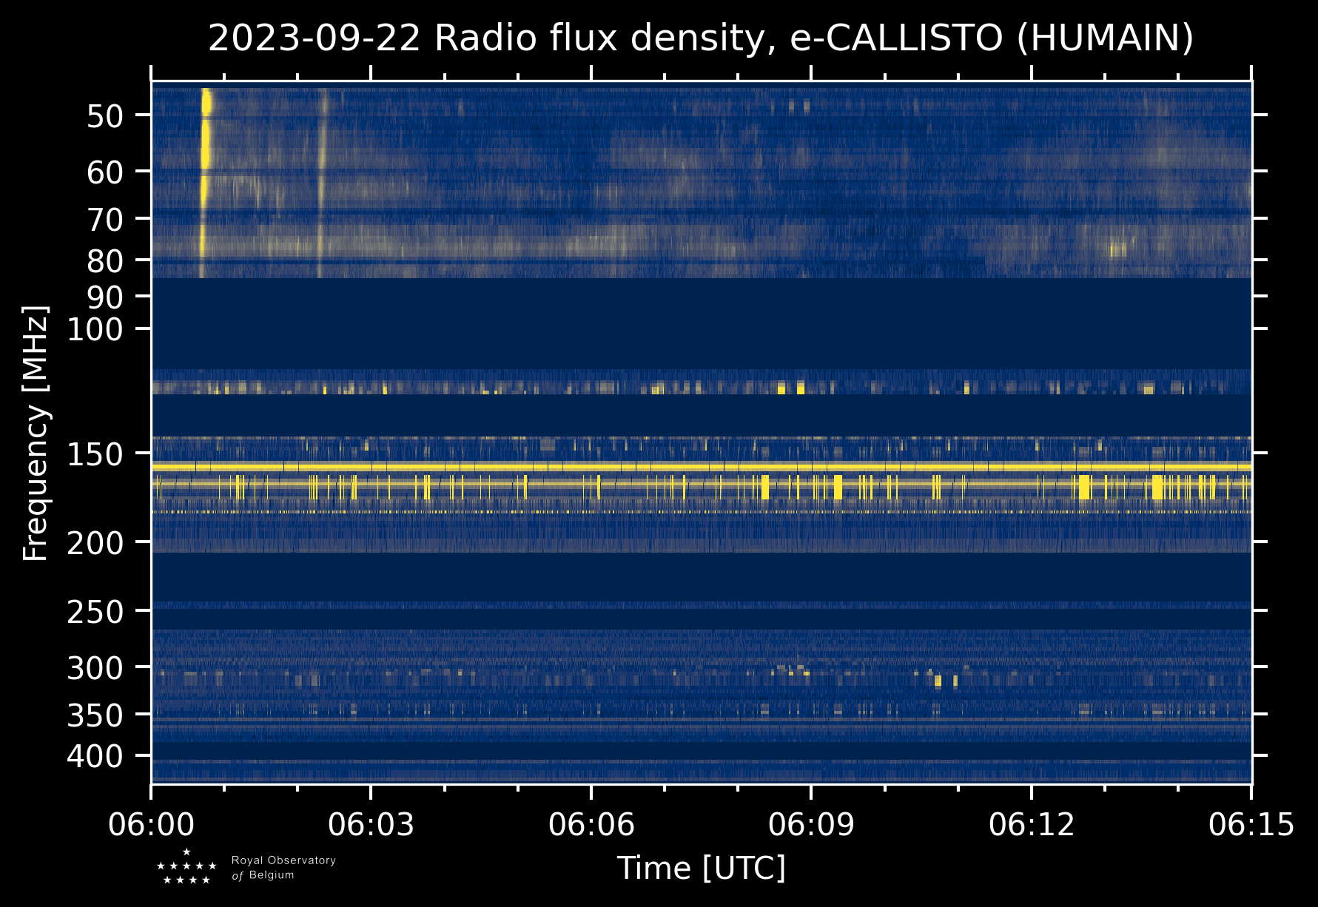
Task: Click the plot title text
Action: click(701, 38)
